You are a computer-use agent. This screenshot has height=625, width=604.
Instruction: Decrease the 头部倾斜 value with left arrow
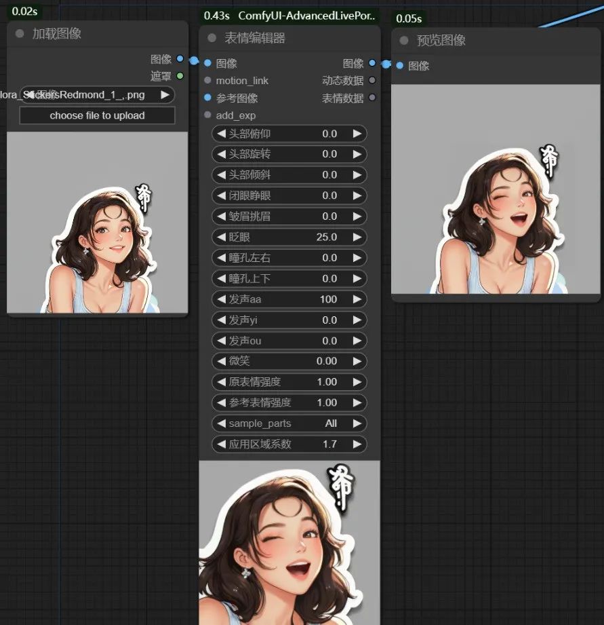click(x=222, y=175)
